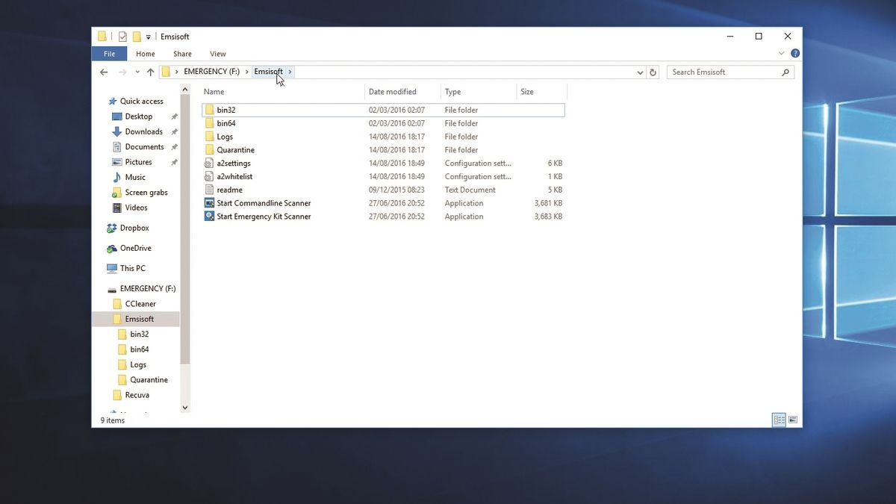The image size is (896, 504).
Task: Open OneDrive from the navigation pane
Action: (140, 248)
